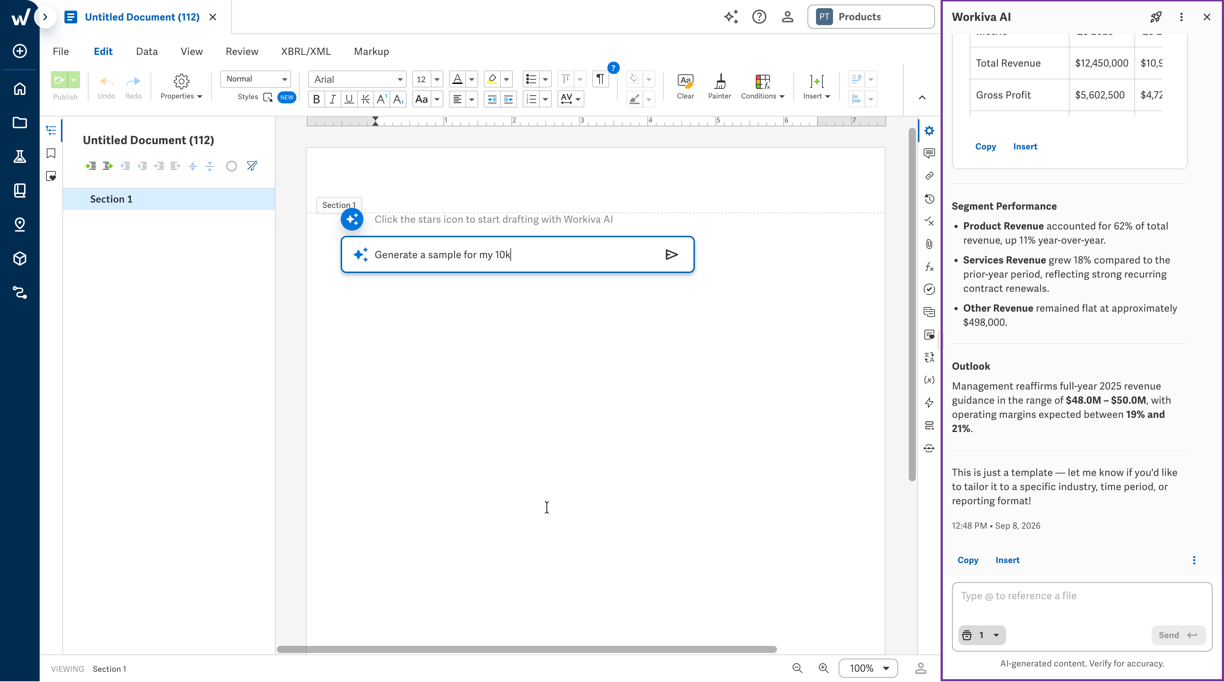This screenshot has width=1224, height=682.
Task: Go to Home in left navigation
Action: coord(19,89)
